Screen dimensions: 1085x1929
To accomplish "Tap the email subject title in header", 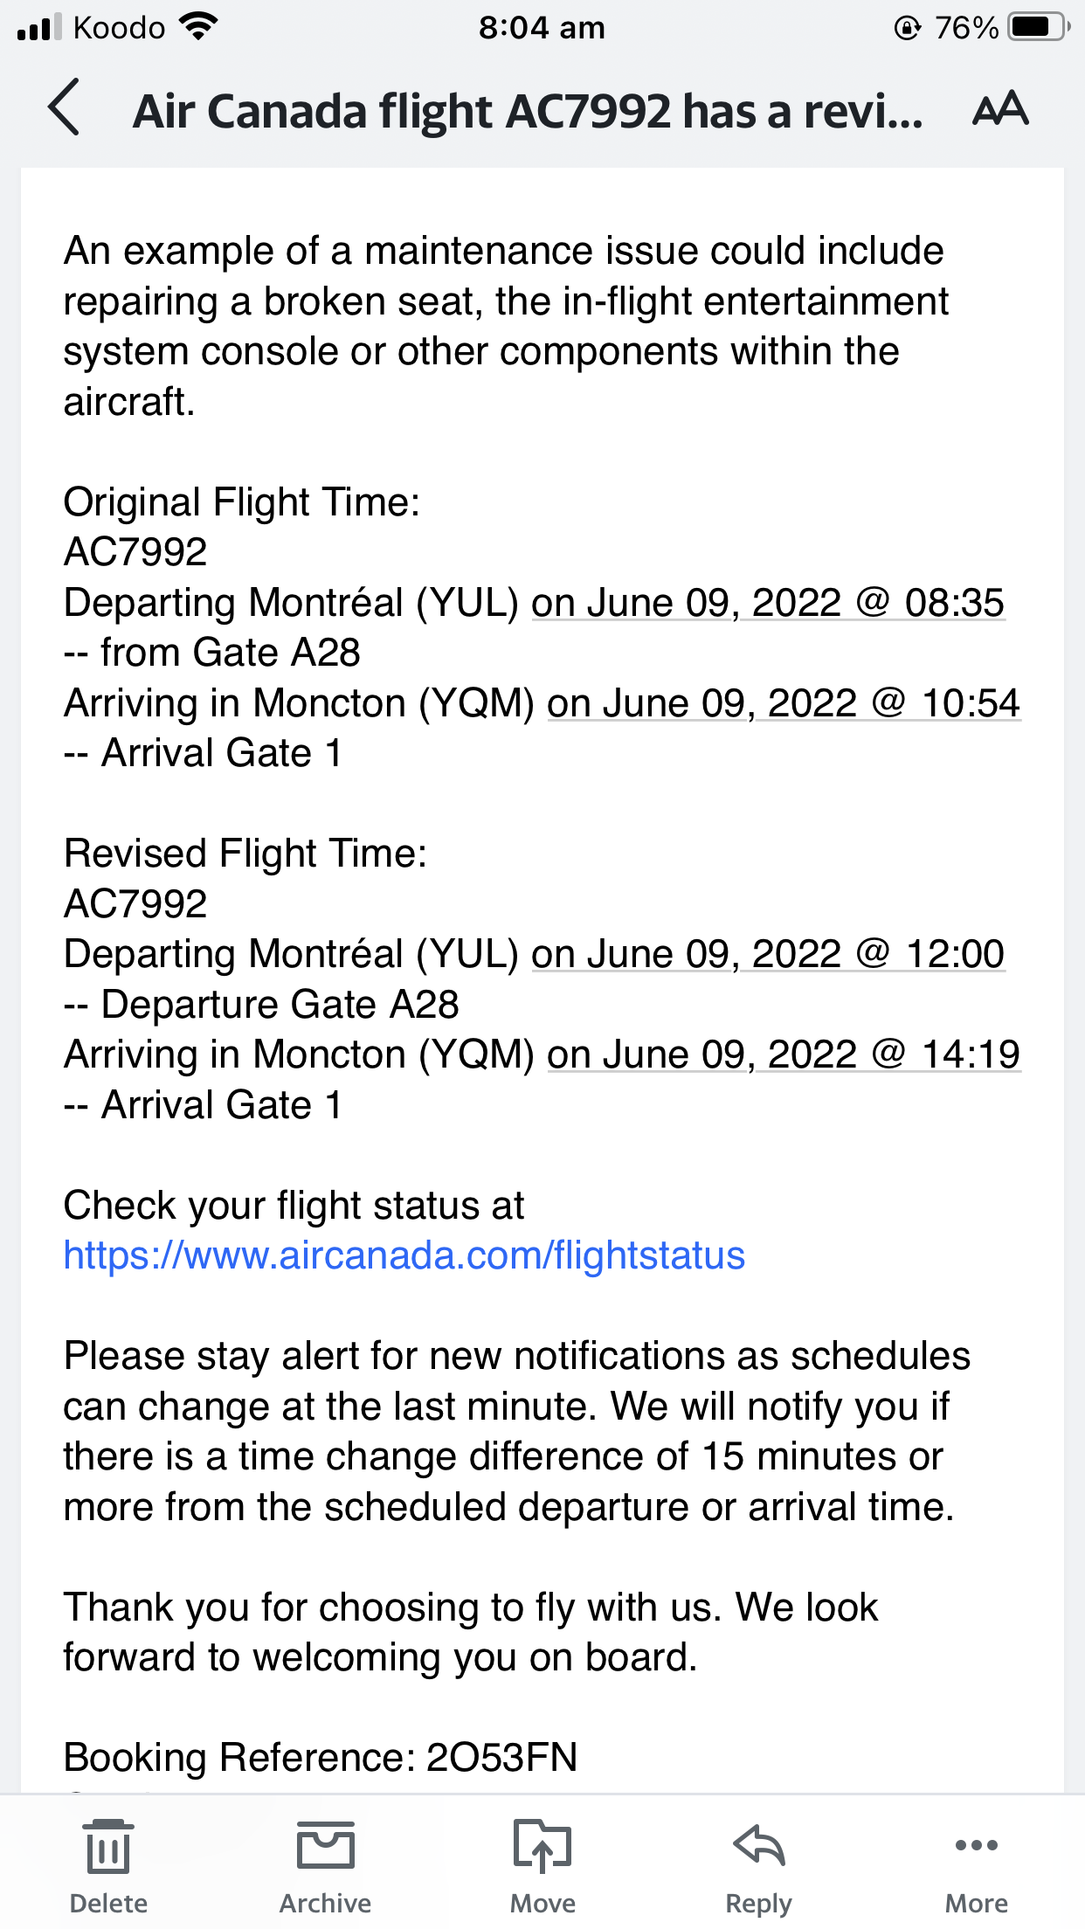I will (527, 112).
